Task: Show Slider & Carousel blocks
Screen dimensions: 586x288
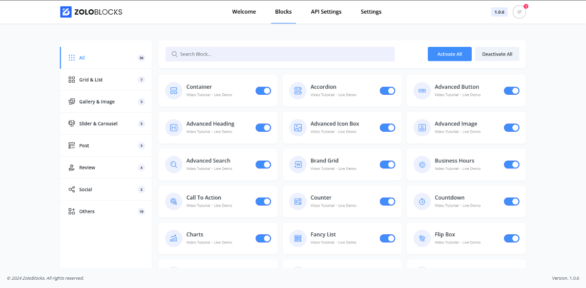Action: coord(106,123)
